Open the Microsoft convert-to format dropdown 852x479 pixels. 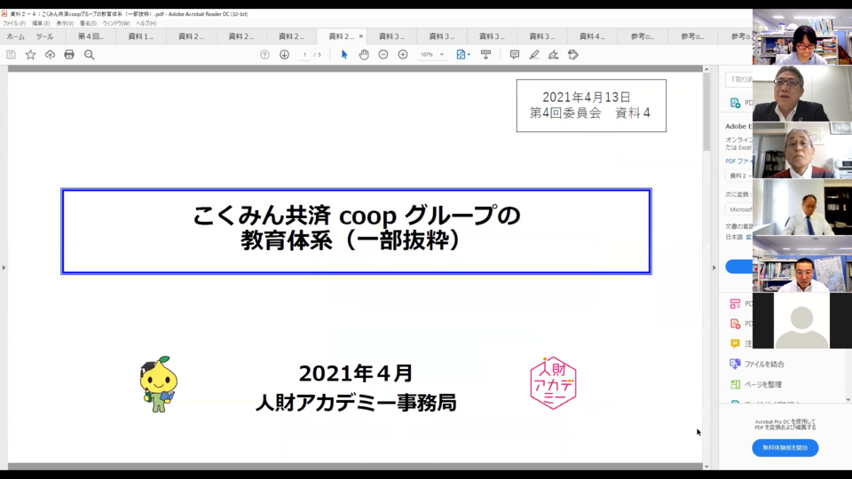click(739, 209)
